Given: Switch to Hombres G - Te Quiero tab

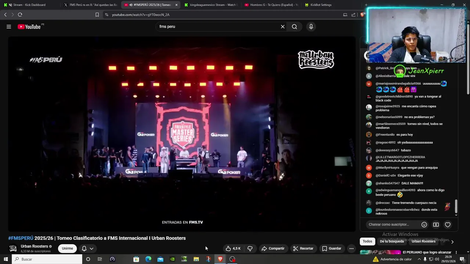Looking at the screenshot, I should pyautogui.click(x=271, y=5).
